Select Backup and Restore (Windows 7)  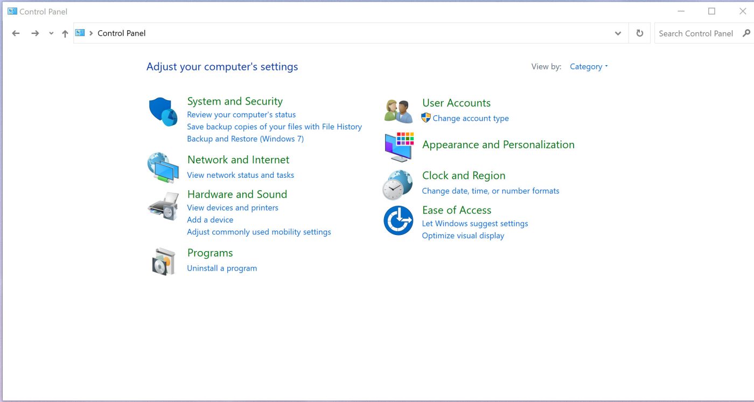click(245, 139)
